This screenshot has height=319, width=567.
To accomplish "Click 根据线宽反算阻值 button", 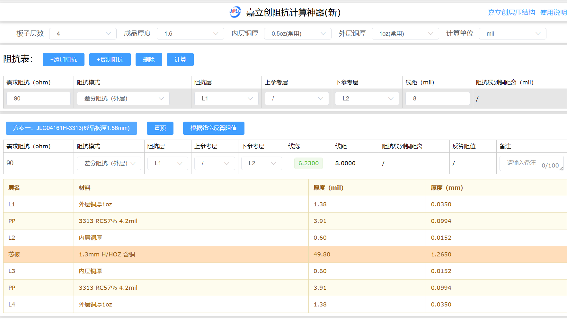I will (214, 128).
